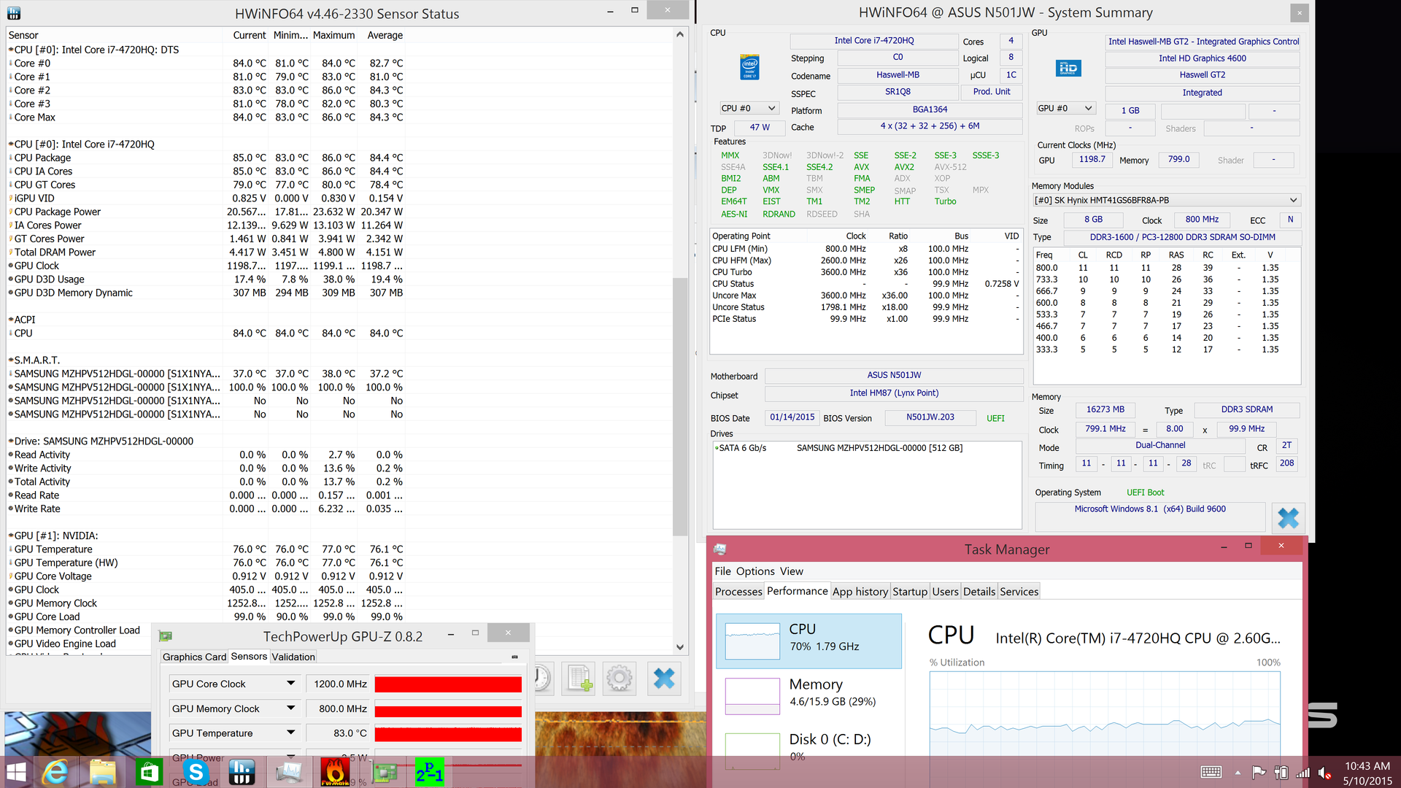Click the volume icon in system tray
The height and width of the screenshot is (788, 1401).
pyautogui.click(x=1324, y=773)
